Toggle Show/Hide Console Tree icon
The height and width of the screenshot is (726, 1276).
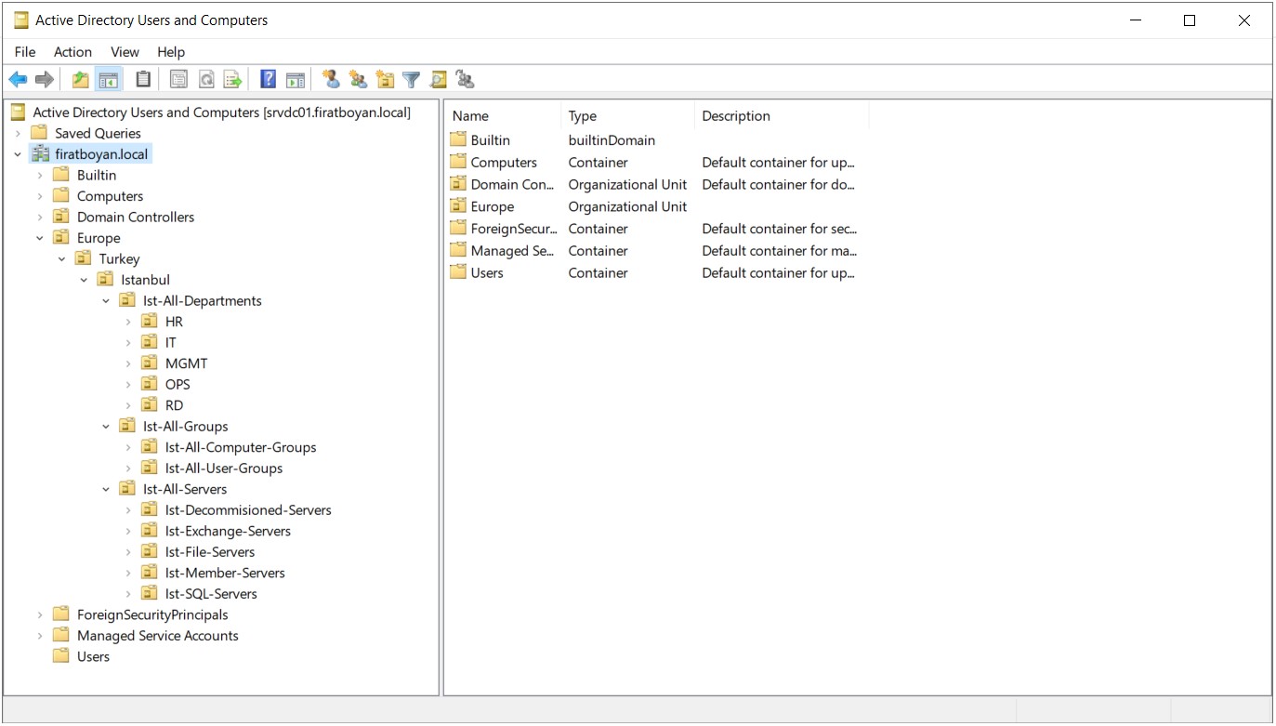point(109,80)
